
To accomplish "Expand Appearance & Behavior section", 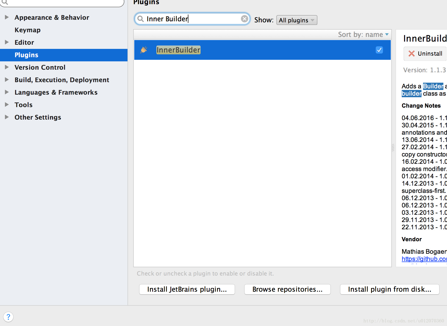I will 7,17.
